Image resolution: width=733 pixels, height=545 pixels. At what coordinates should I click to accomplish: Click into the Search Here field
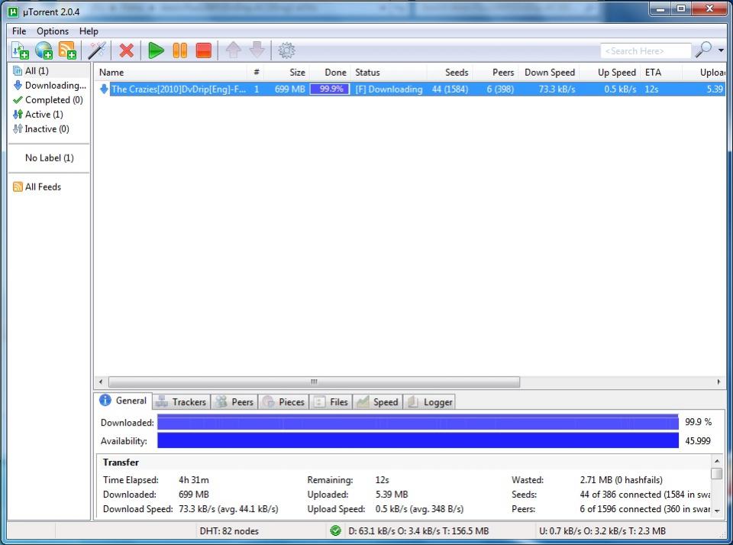tap(645, 51)
